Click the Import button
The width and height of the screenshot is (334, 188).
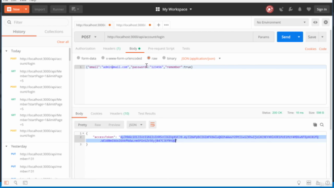pyautogui.click(x=40, y=9)
